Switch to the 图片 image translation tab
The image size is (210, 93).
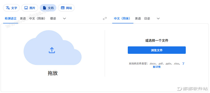coord(30,8)
